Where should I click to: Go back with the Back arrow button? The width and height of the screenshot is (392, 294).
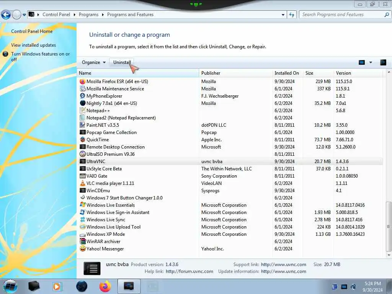coord(6,15)
